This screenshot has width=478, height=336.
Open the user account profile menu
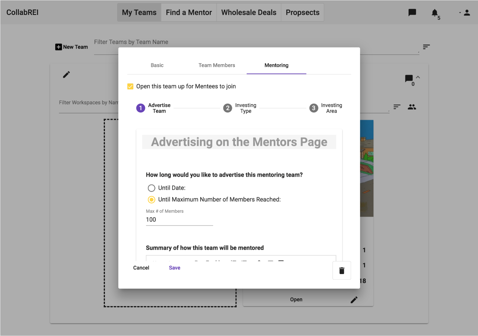click(466, 13)
